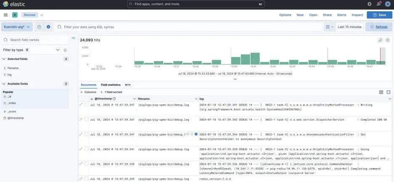Select the row with lettuce CommandHandler log
Screen dimensions: 394x182
(x=86, y=164)
